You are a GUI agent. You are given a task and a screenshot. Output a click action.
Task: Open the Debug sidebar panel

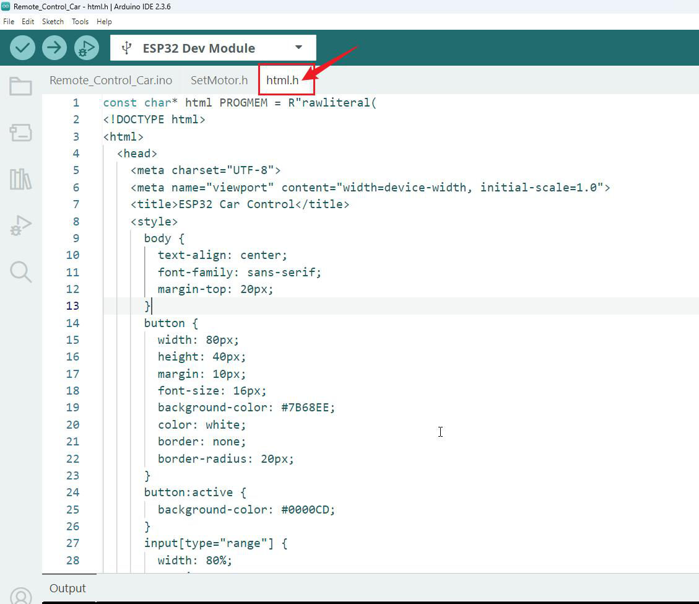(20, 225)
